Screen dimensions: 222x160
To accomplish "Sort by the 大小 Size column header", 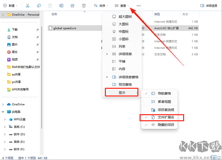I will [x=185, y=14].
